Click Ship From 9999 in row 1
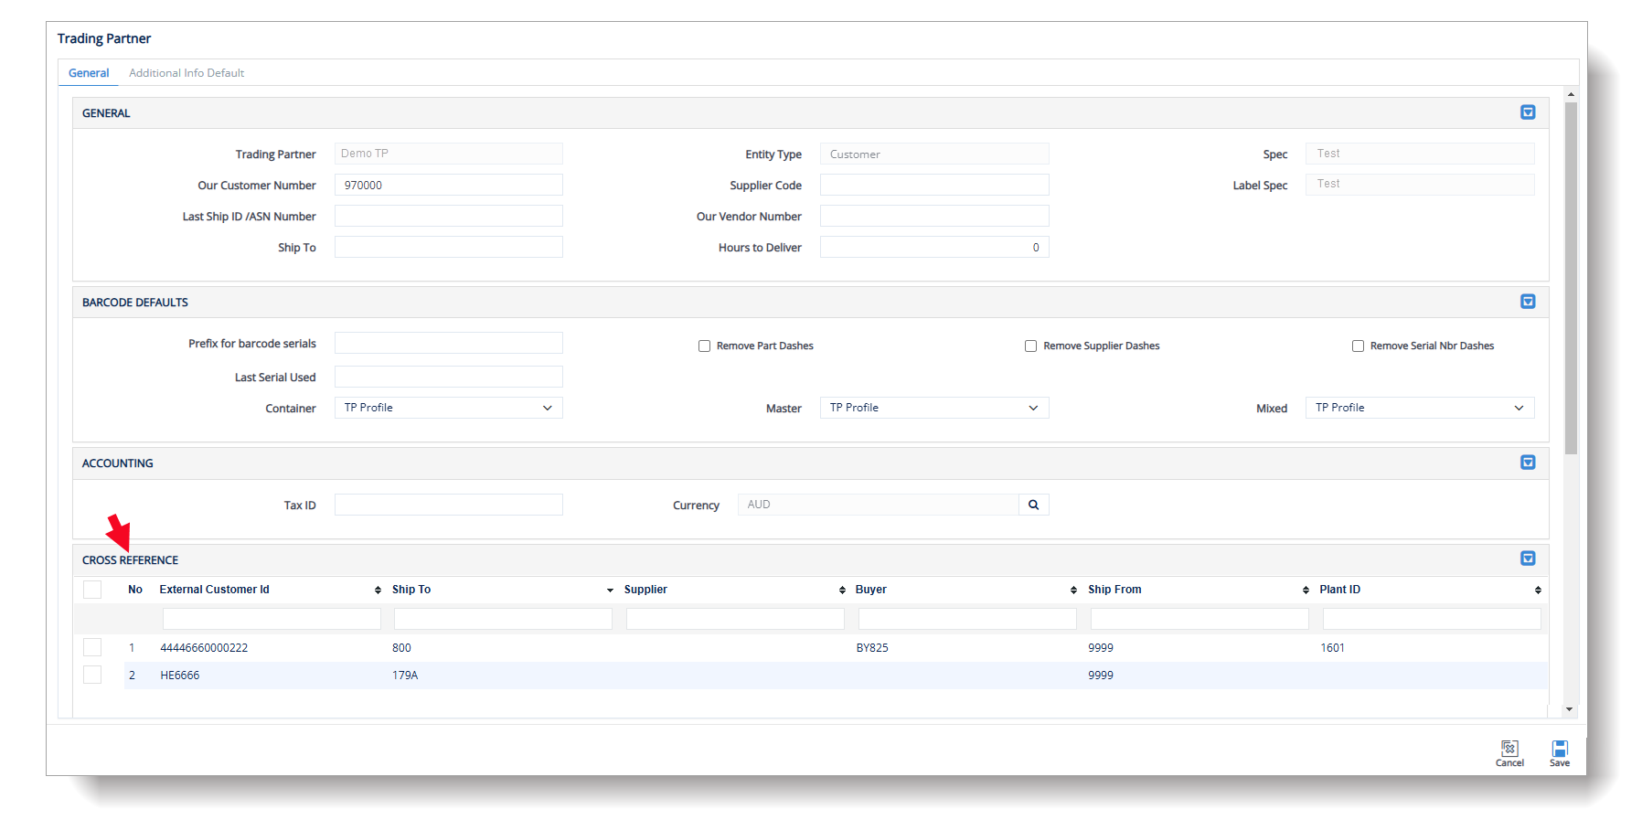Viewport: 1642px width, 830px height. [x=1101, y=647]
